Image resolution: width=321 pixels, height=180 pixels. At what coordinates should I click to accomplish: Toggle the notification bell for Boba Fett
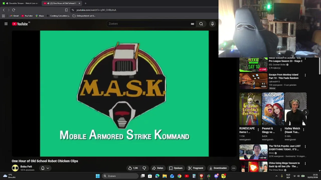point(43,168)
